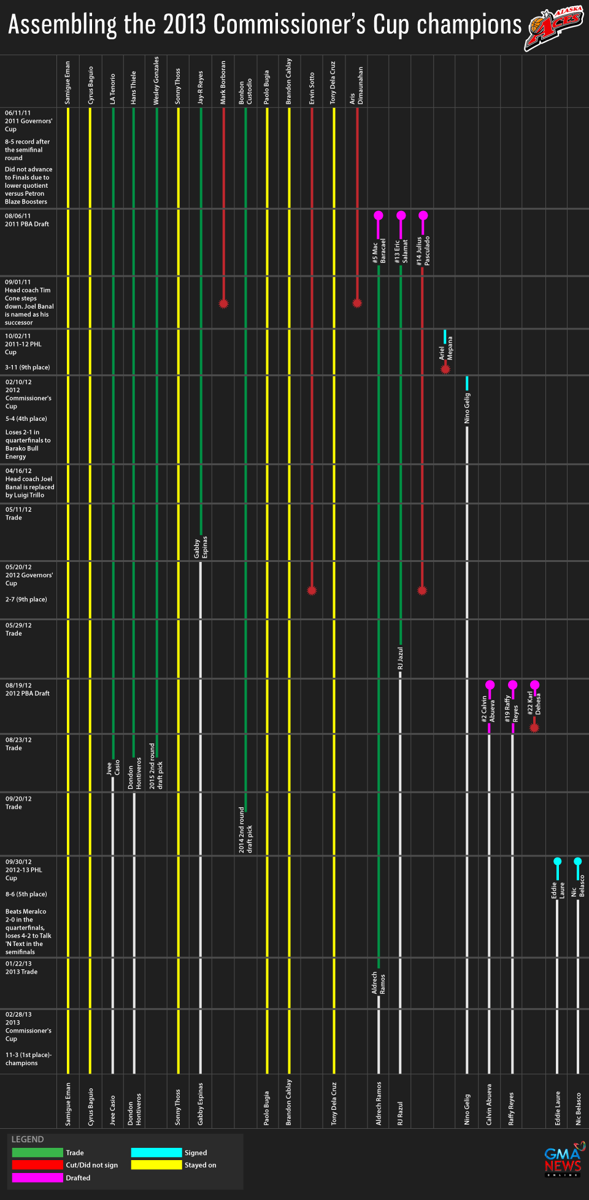Click the green Trade swatch in the legend
Screen dimensions: 589x1200
pos(37,1153)
